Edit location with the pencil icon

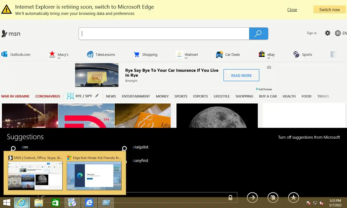(x=97, y=96)
